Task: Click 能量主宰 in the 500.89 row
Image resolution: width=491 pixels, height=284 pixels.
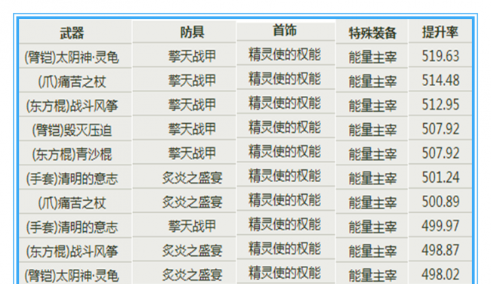Action: point(372,203)
